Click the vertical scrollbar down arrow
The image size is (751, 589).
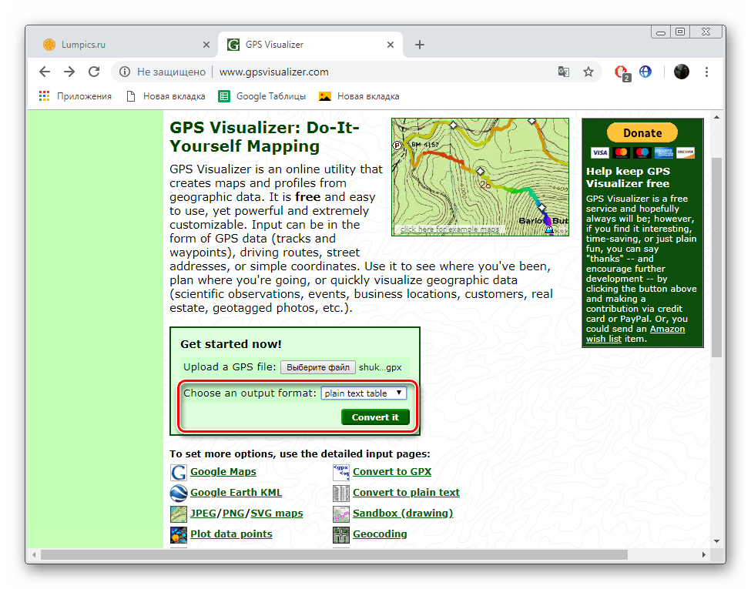716,541
